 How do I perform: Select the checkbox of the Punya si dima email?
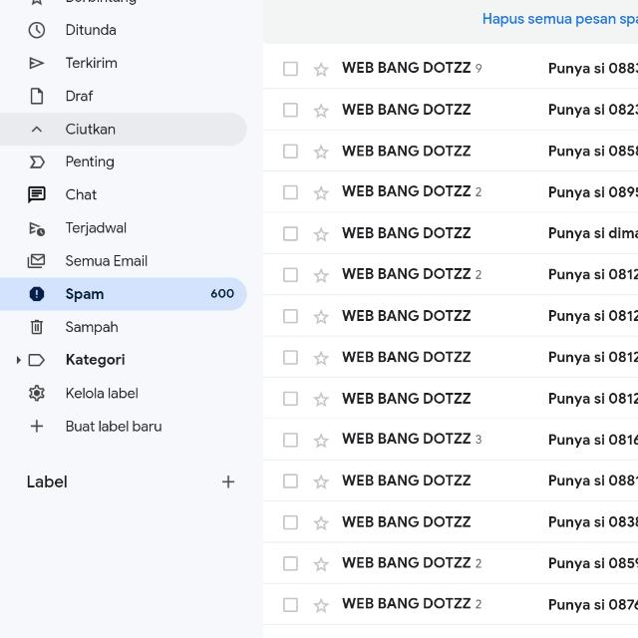pos(290,233)
